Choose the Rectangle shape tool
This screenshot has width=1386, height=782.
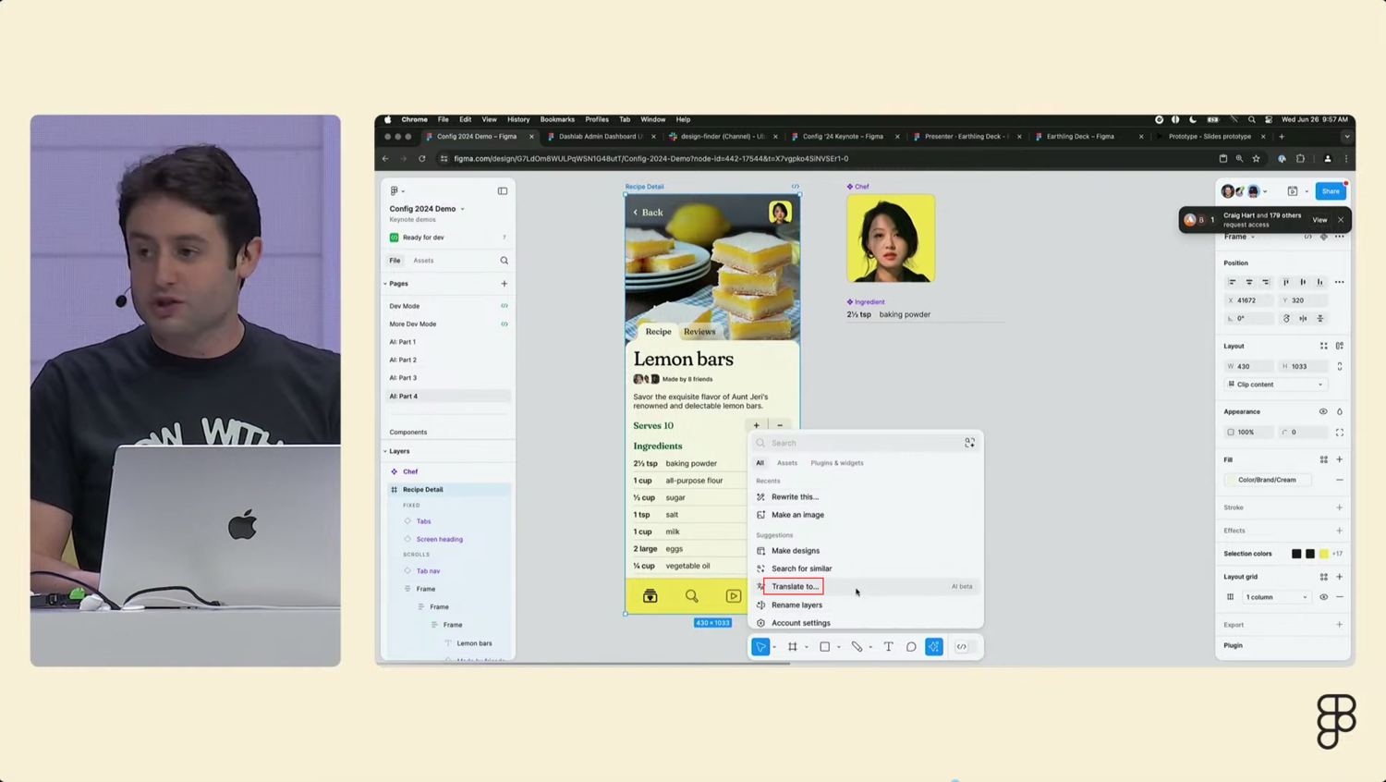[x=824, y=647]
